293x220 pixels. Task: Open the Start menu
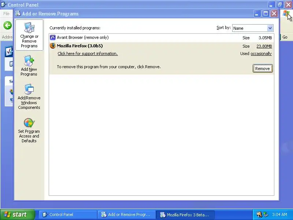tap(17, 214)
